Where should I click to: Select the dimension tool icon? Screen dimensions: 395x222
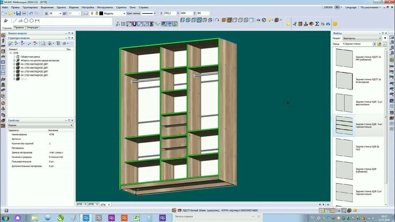38,21
